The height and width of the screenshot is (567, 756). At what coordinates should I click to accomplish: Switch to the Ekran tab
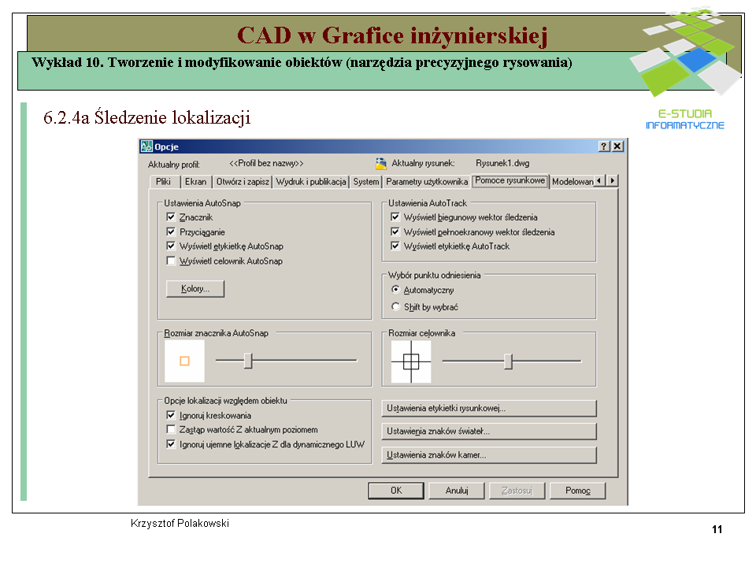click(x=196, y=182)
